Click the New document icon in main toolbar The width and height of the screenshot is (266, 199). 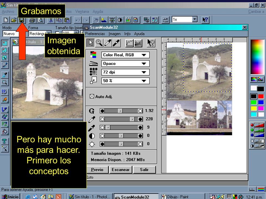point(6,20)
